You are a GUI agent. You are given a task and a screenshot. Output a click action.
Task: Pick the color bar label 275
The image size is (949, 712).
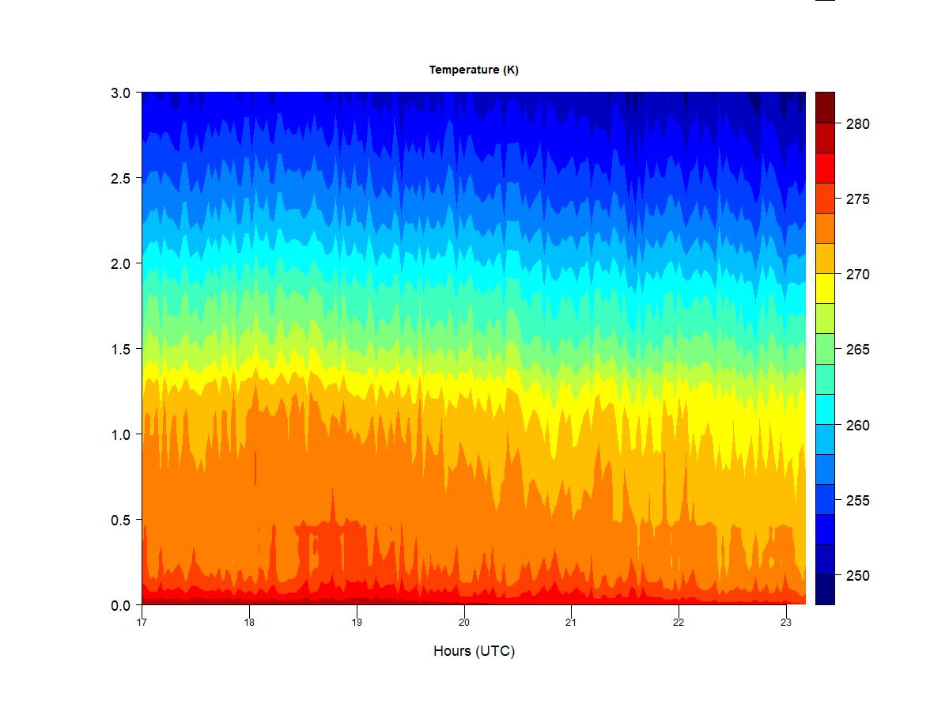858,199
